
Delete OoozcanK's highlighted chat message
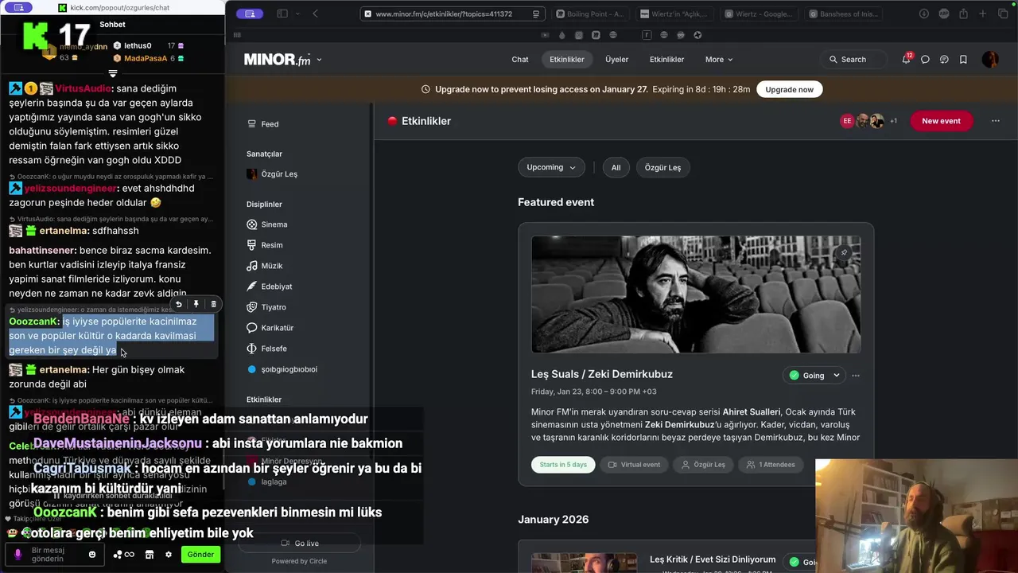[213, 304]
